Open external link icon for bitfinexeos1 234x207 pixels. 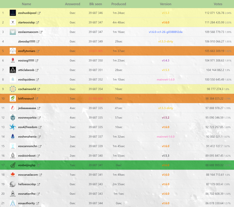(37, 99)
